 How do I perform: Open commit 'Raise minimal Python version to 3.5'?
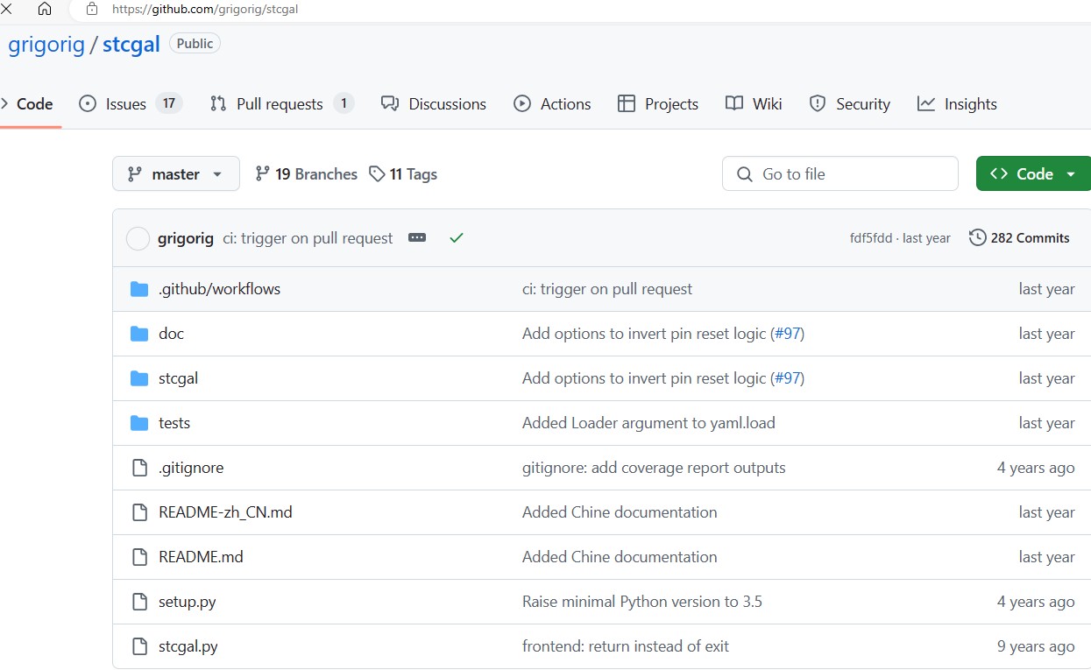(642, 602)
